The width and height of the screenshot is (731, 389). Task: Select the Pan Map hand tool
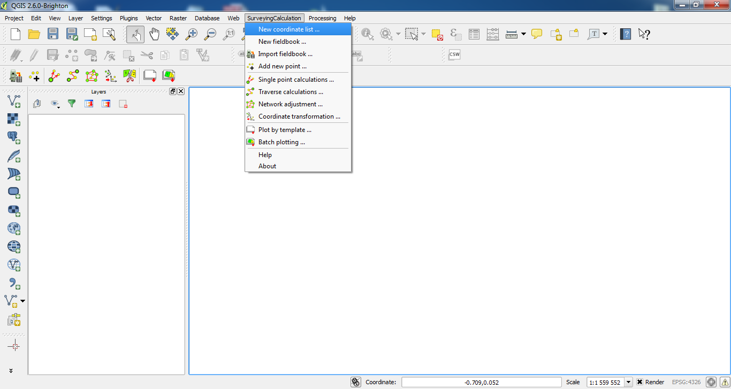point(154,34)
